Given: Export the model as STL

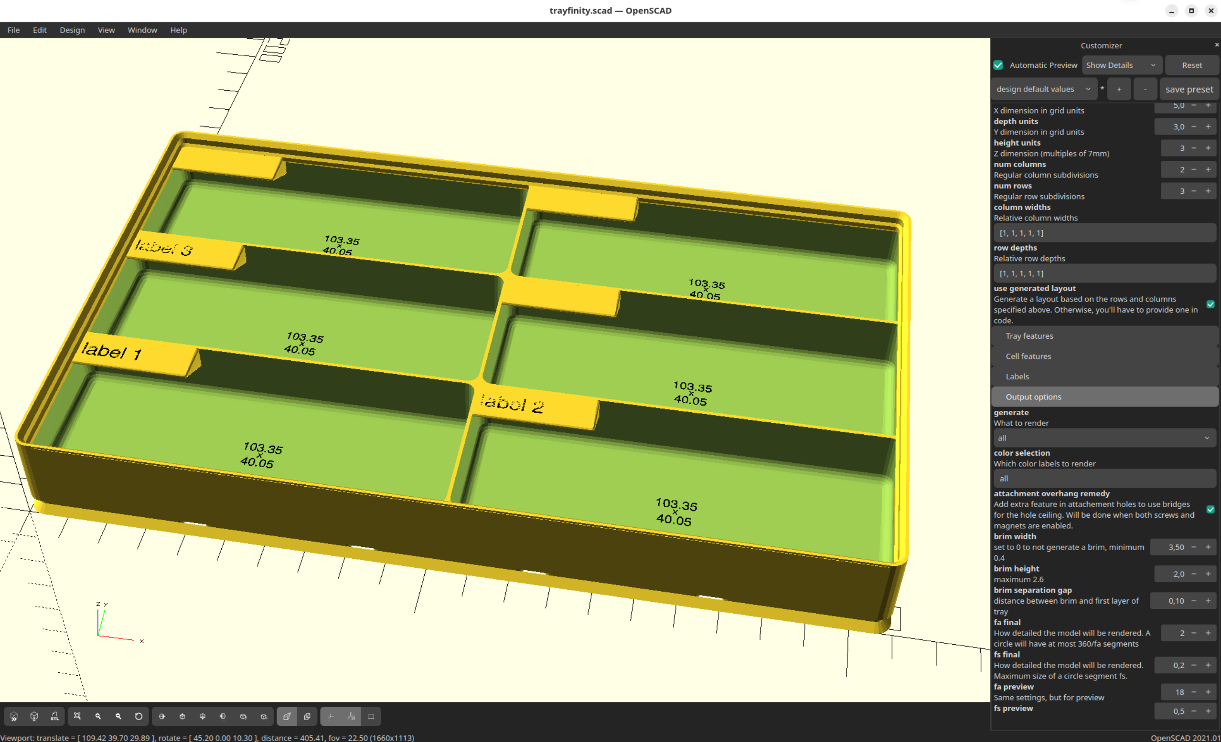Looking at the screenshot, I should (54, 716).
